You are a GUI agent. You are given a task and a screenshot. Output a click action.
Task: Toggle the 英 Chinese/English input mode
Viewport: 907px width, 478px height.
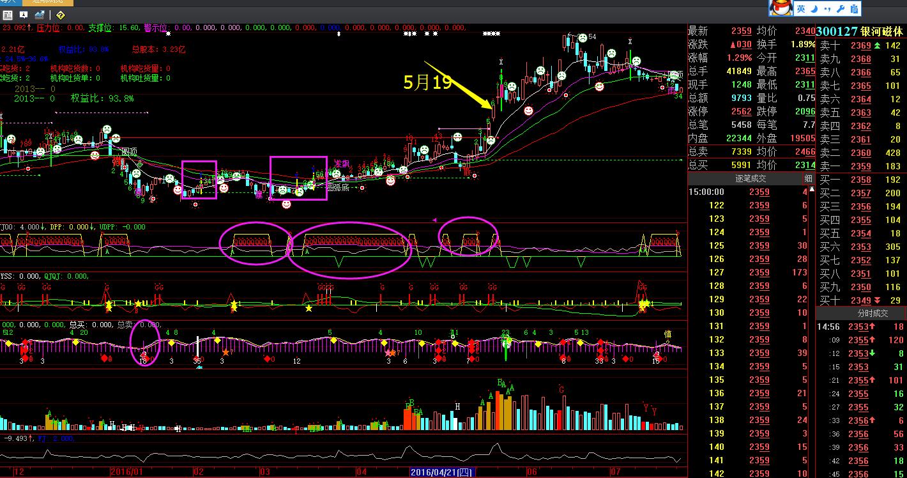pyautogui.click(x=801, y=9)
